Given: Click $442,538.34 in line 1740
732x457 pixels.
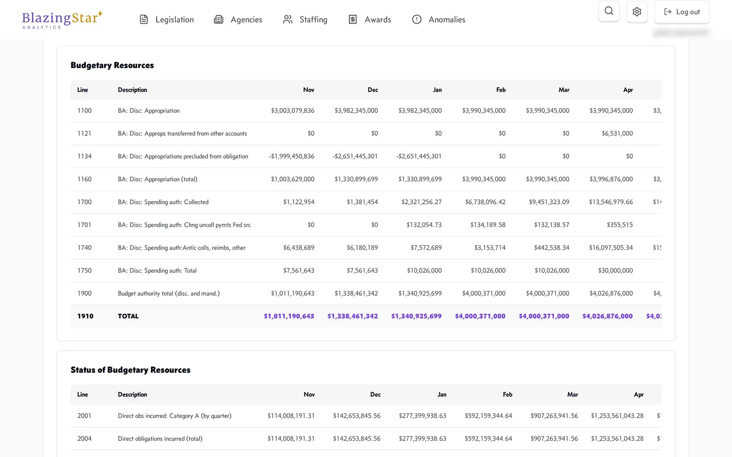Looking at the screenshot, I should click(552, 248).
